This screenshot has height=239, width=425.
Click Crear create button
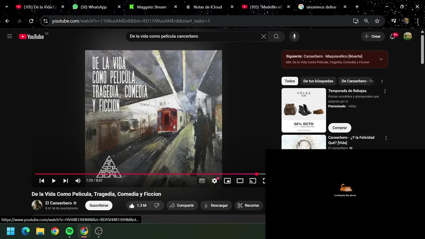point(373,37)
